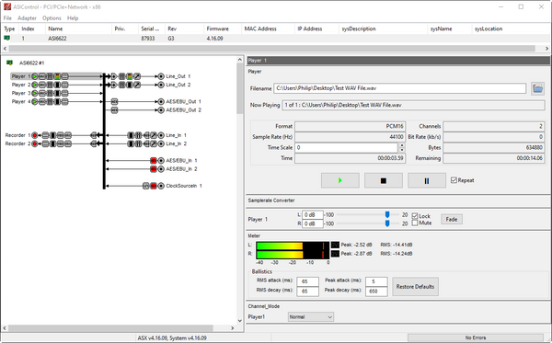
Task: Click the ClockSourceIn 1 waveform node icon
Action: coord(145,186)
